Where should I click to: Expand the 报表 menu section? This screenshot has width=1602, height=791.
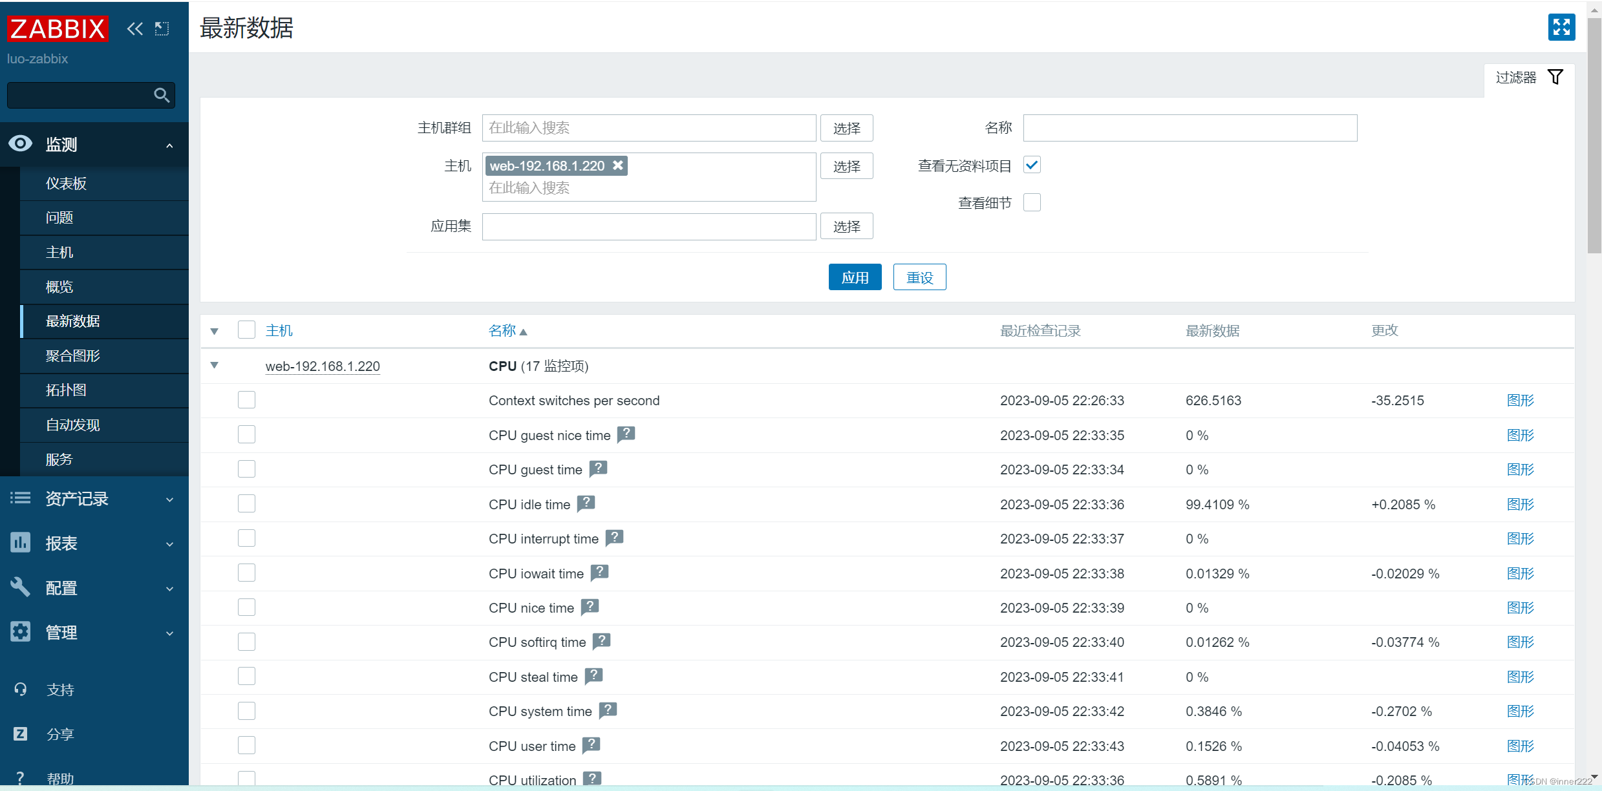pos(169,544)
